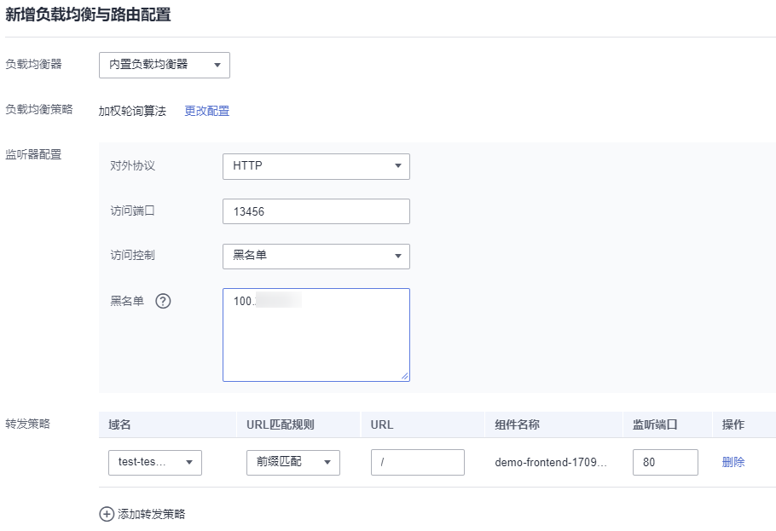Focus the URL path input field
Viewport: 776px width, 531px height.
coord(417,462)
